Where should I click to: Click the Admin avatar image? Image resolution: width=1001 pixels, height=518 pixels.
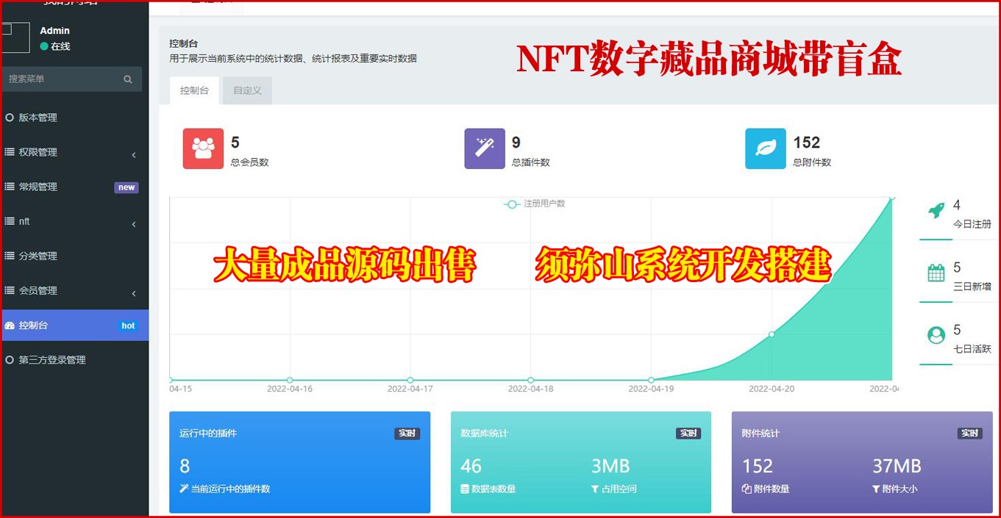(15, 37)
